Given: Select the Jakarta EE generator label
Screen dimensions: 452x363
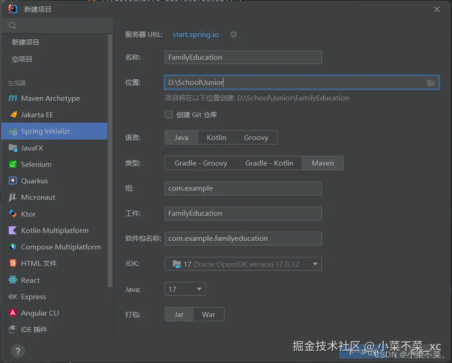Looking at the screenshot, I should [37, 115].
